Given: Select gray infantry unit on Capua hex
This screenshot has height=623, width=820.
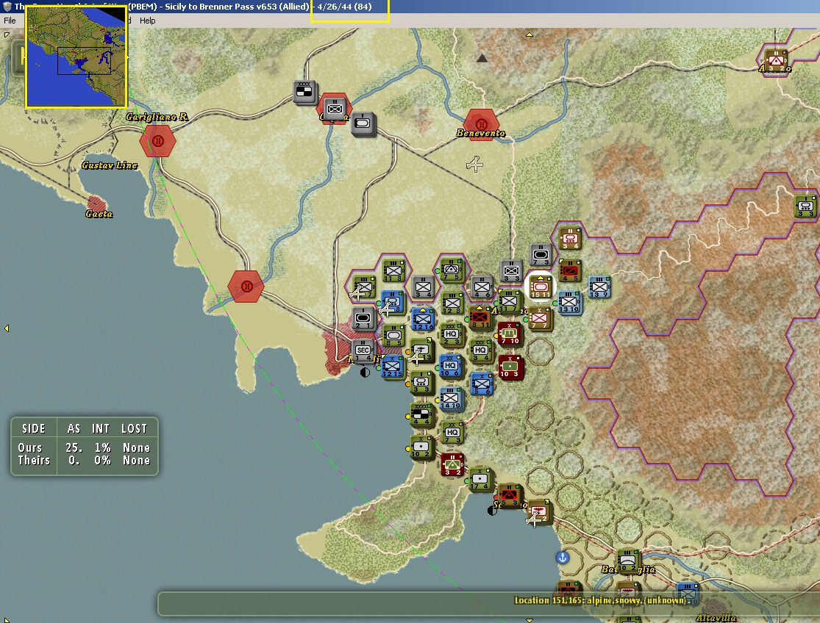Looking at the screenshot, I should click(x=335, y=109).
